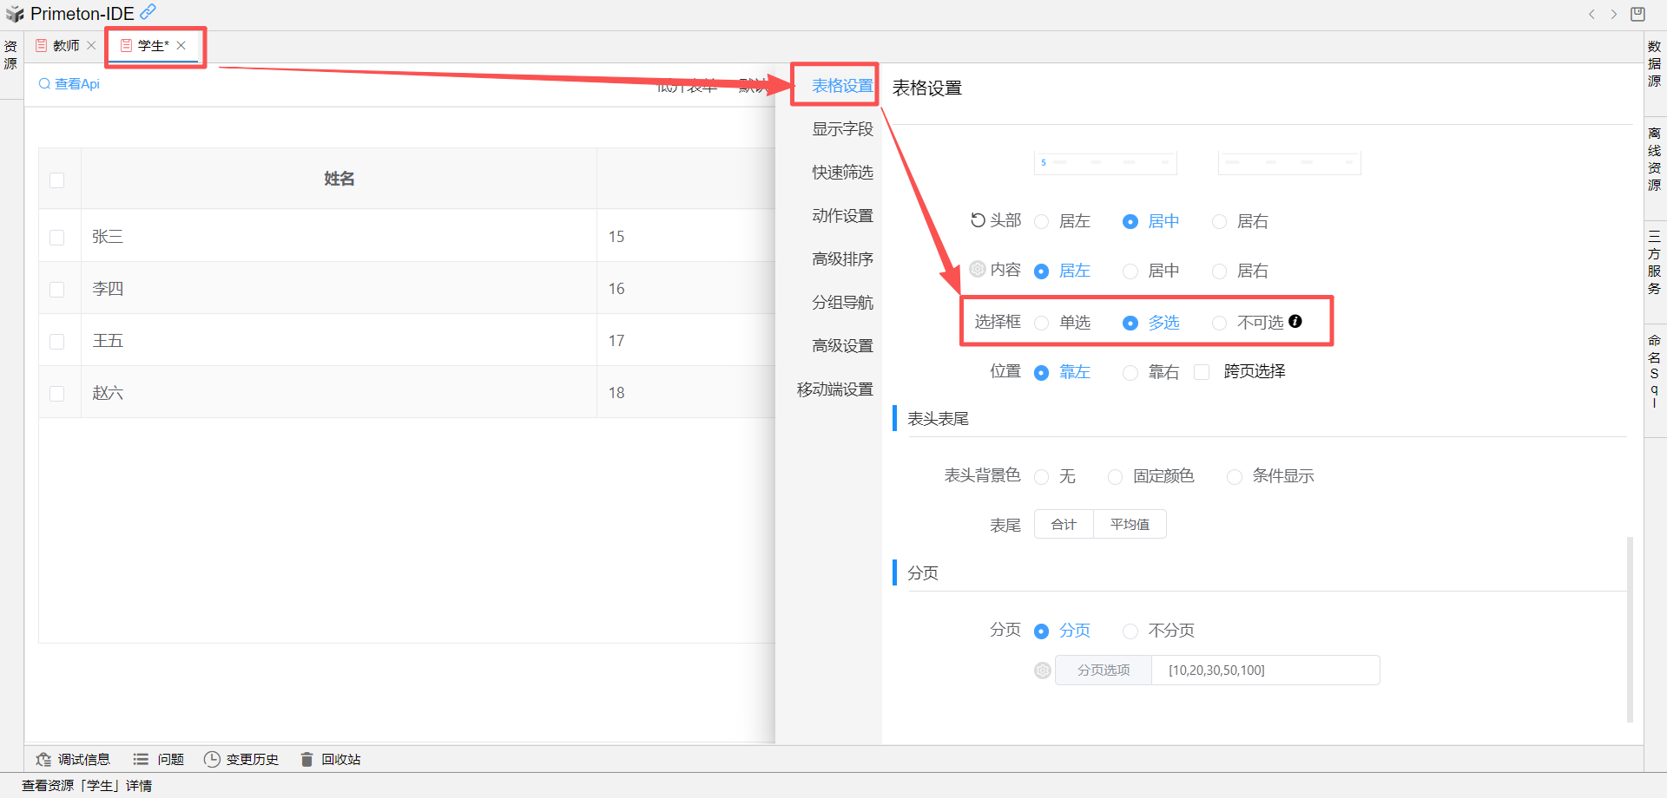Open 变更历史 change history panel
1667x798 pixels.
click(x=241, y=760)
